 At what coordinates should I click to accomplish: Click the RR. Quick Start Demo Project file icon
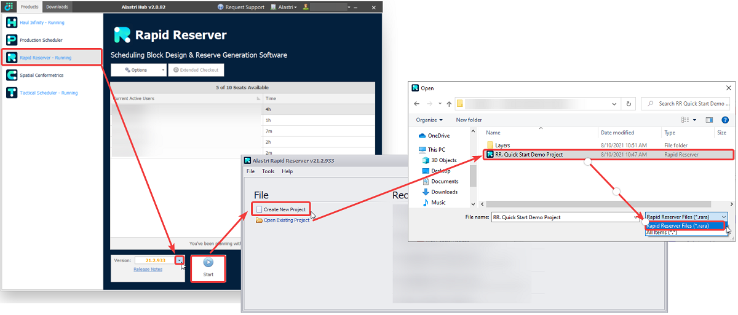pyautogui.click(x=490, y=155)
